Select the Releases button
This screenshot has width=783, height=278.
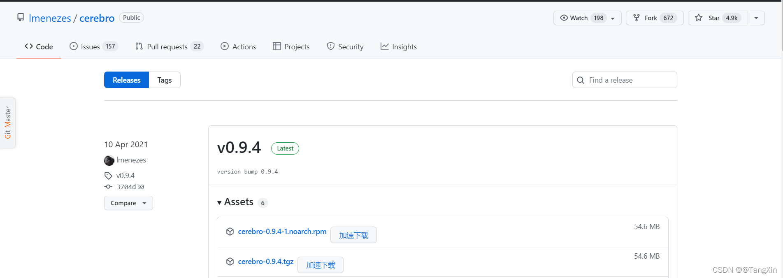point(127,80)
